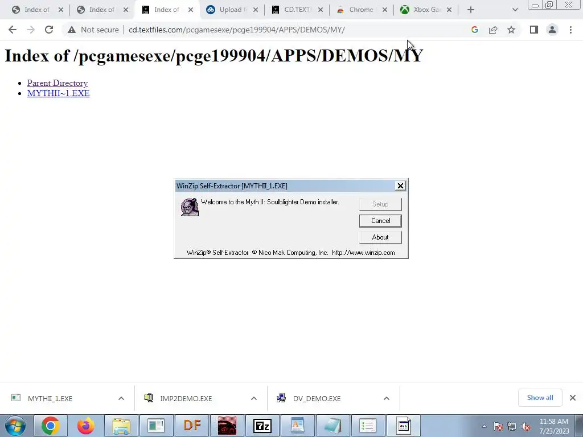Screen dimensions: 583x437
Task: Download the MYTHII~1.EXE link
Action: pyautogui.click(x=59, y=93)
